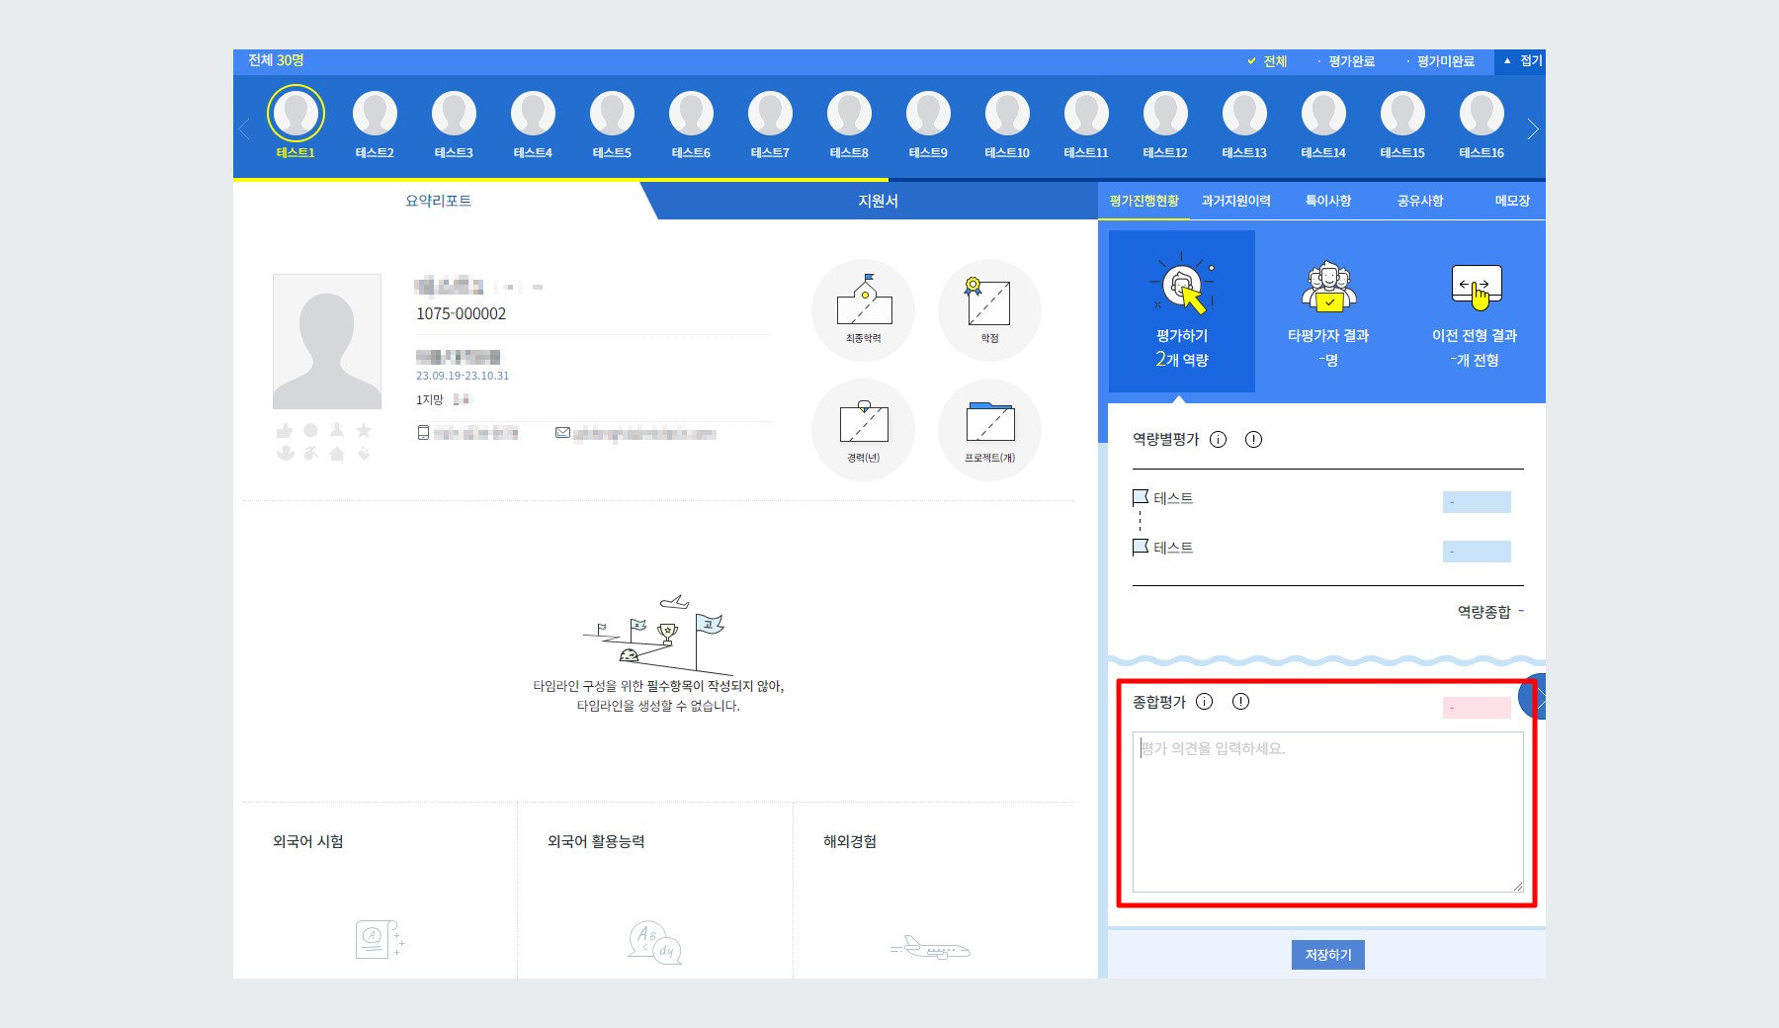Open the 타평가자 결과 panel icon
Screen dimensions: 1779x1028
point(1328,290)
